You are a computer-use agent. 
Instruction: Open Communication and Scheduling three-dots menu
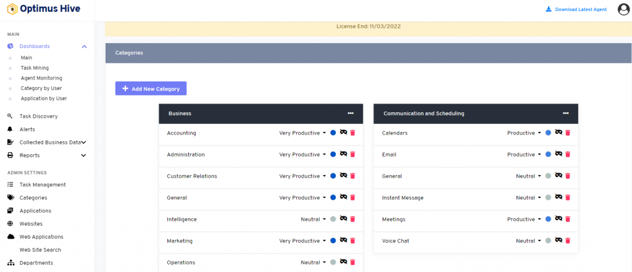[566, 113]
